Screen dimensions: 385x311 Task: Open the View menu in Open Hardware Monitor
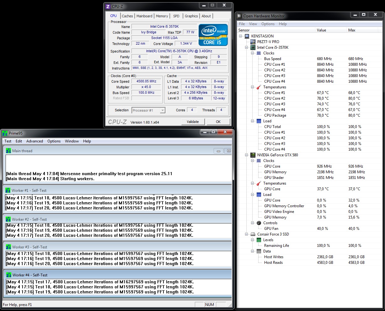[x=253, y=24]
